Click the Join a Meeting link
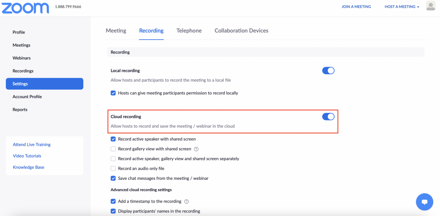This screenshot has height=216, width=440. pyautogui.click(x=356, y=7)
